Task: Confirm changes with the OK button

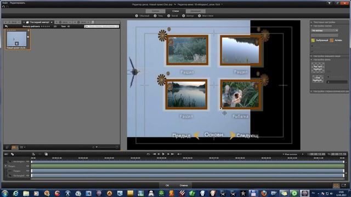Action: pyautogui.click(x=167, y=186)
